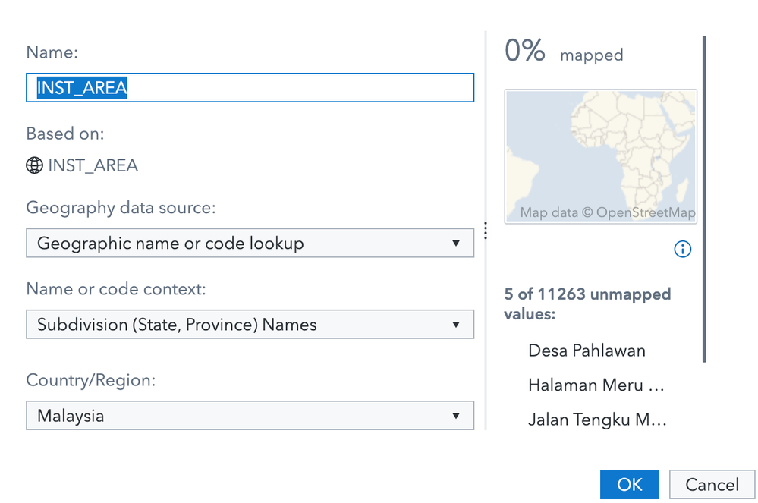The width and height of the screenshot is (758, 503).
Task: Click the vertical scrollbar in the right pane
Action: coord(704,197)
